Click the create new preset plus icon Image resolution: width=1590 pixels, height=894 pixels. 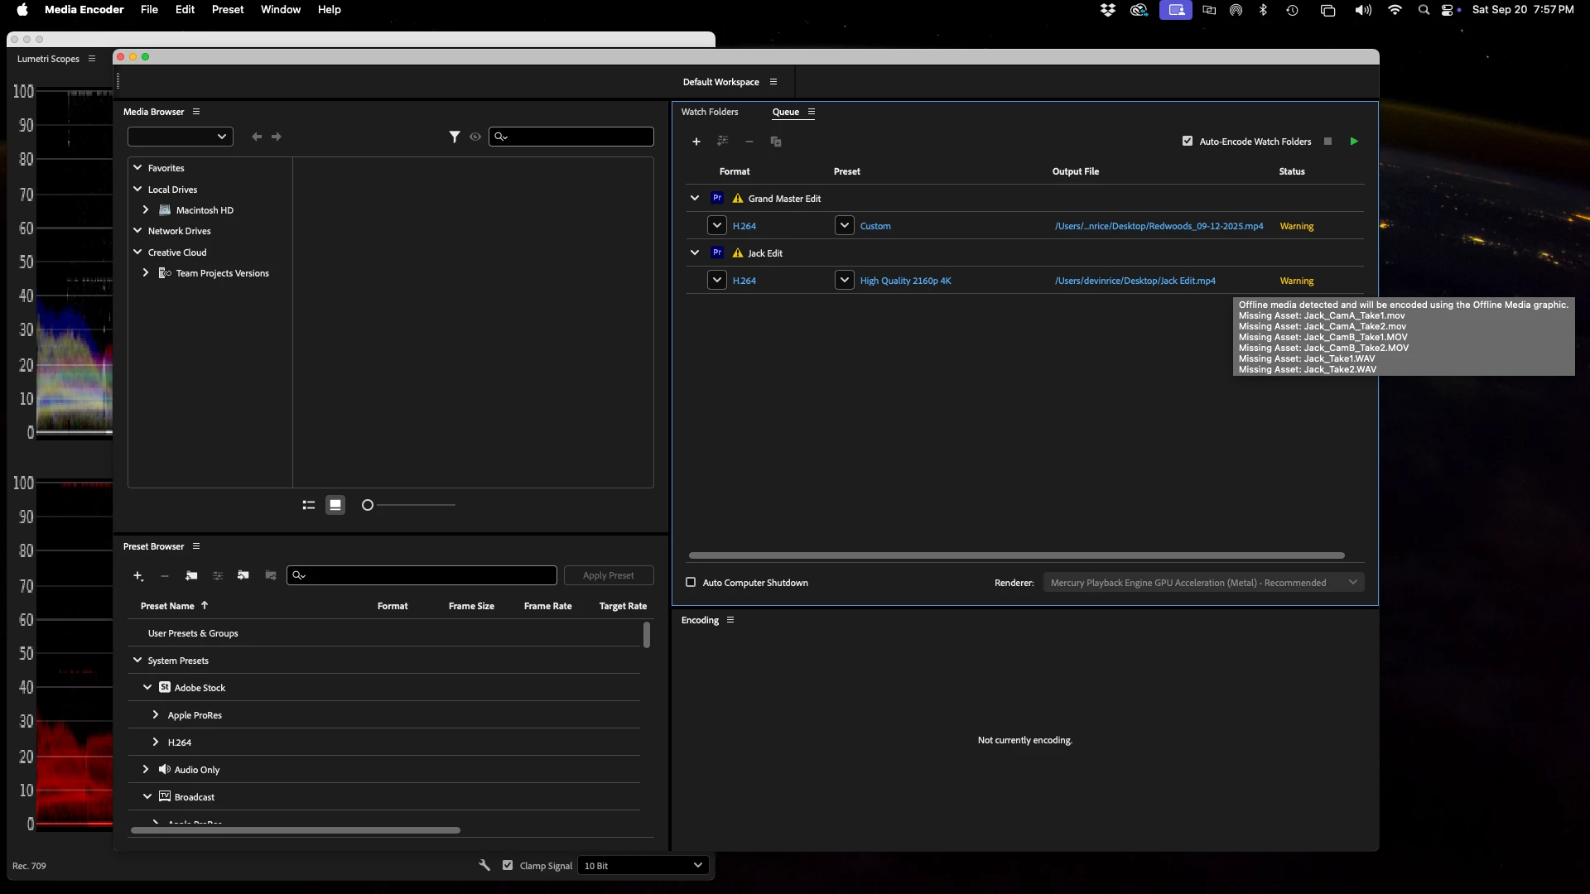click(x=138, y=575)
